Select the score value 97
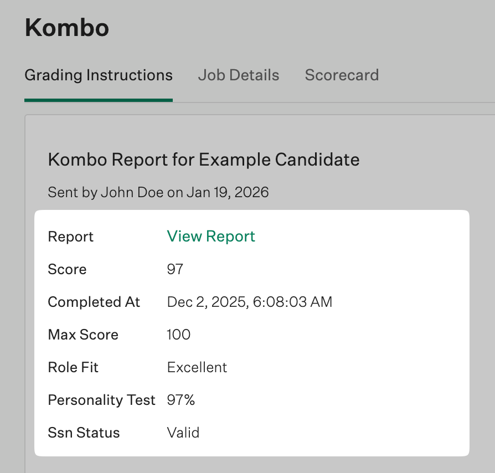 pos(175,270)
